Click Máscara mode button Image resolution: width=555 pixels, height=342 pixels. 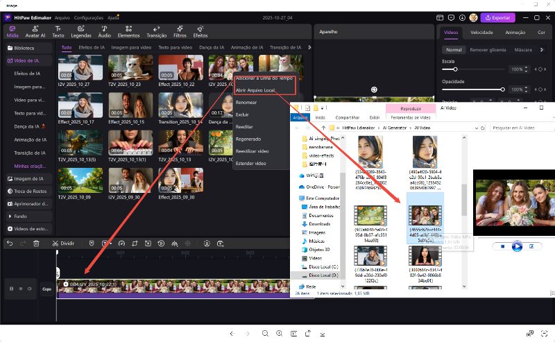pos(523,50)
